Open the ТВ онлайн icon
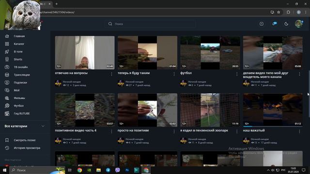310x174 pixels. coord(7,67)
